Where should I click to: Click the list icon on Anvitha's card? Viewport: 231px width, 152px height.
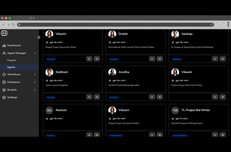point(160,97)
